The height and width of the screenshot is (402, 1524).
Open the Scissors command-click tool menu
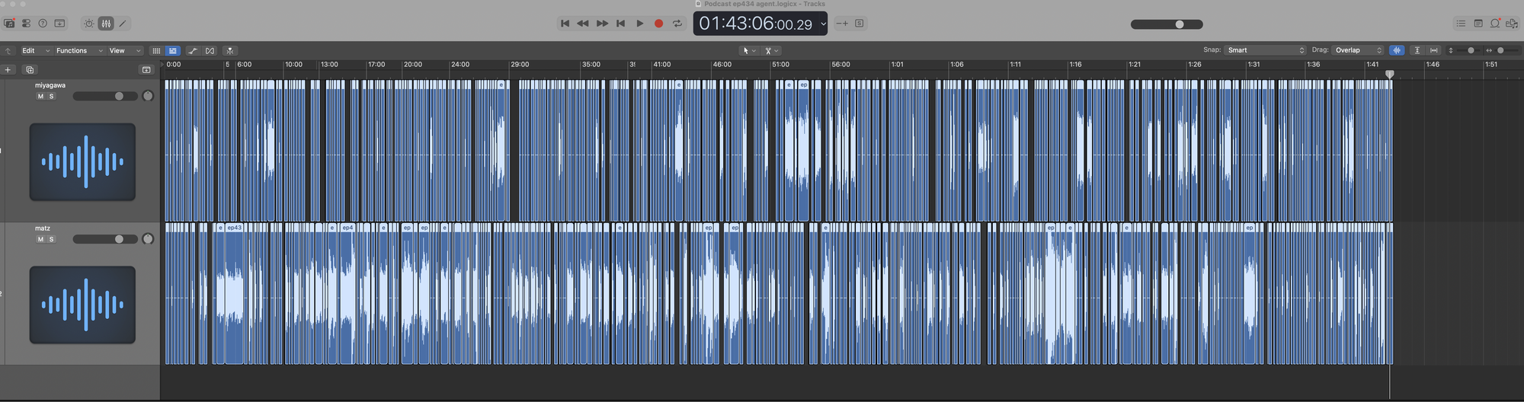[x=772, y=51]
